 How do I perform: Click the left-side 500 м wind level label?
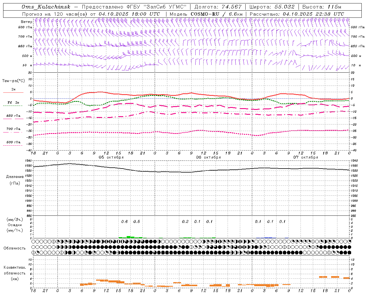(27, 56)
